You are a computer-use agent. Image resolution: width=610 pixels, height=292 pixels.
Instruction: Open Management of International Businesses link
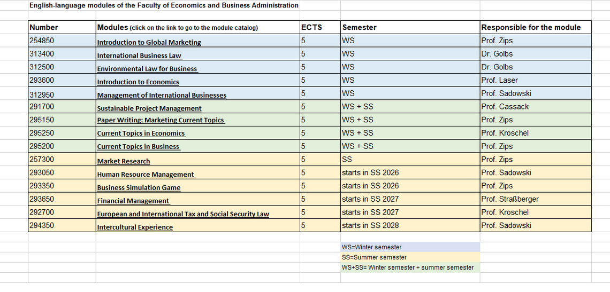(162, 96)
